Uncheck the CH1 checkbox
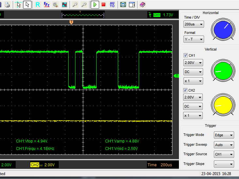This screenshot has width=239, height=179. (x=186, y=55)
